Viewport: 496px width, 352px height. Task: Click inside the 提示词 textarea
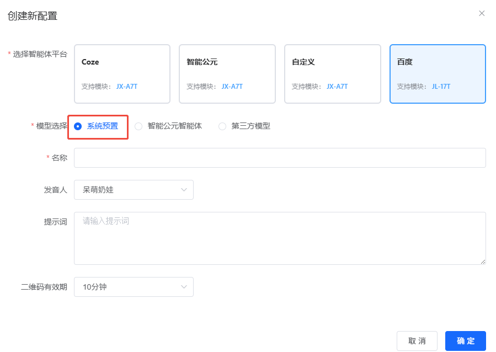coord(280,238)
